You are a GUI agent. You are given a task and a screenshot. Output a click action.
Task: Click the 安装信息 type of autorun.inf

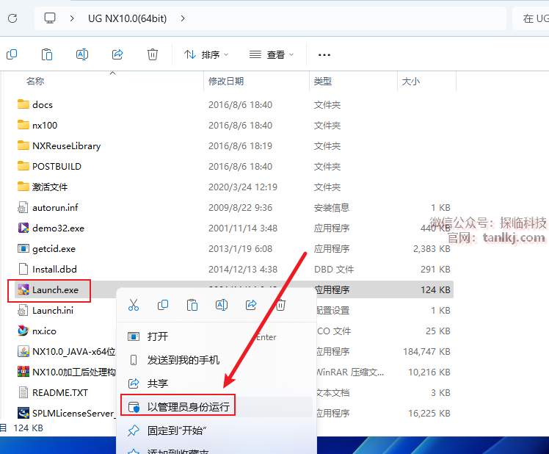332,208
